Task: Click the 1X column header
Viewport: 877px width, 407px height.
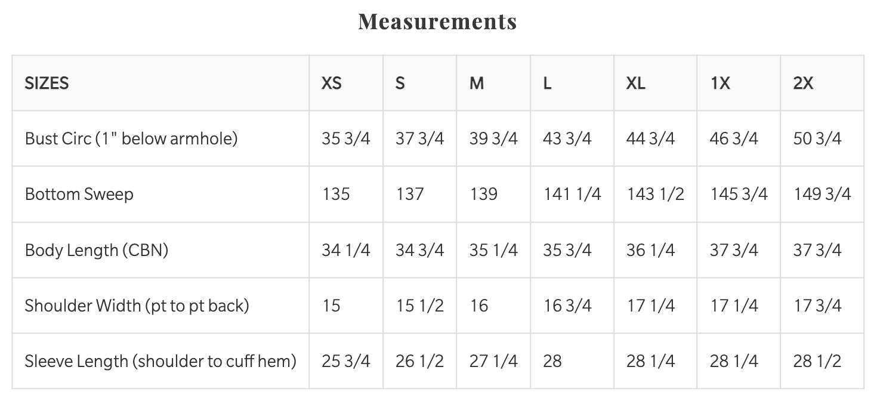Action: point(720,84)
